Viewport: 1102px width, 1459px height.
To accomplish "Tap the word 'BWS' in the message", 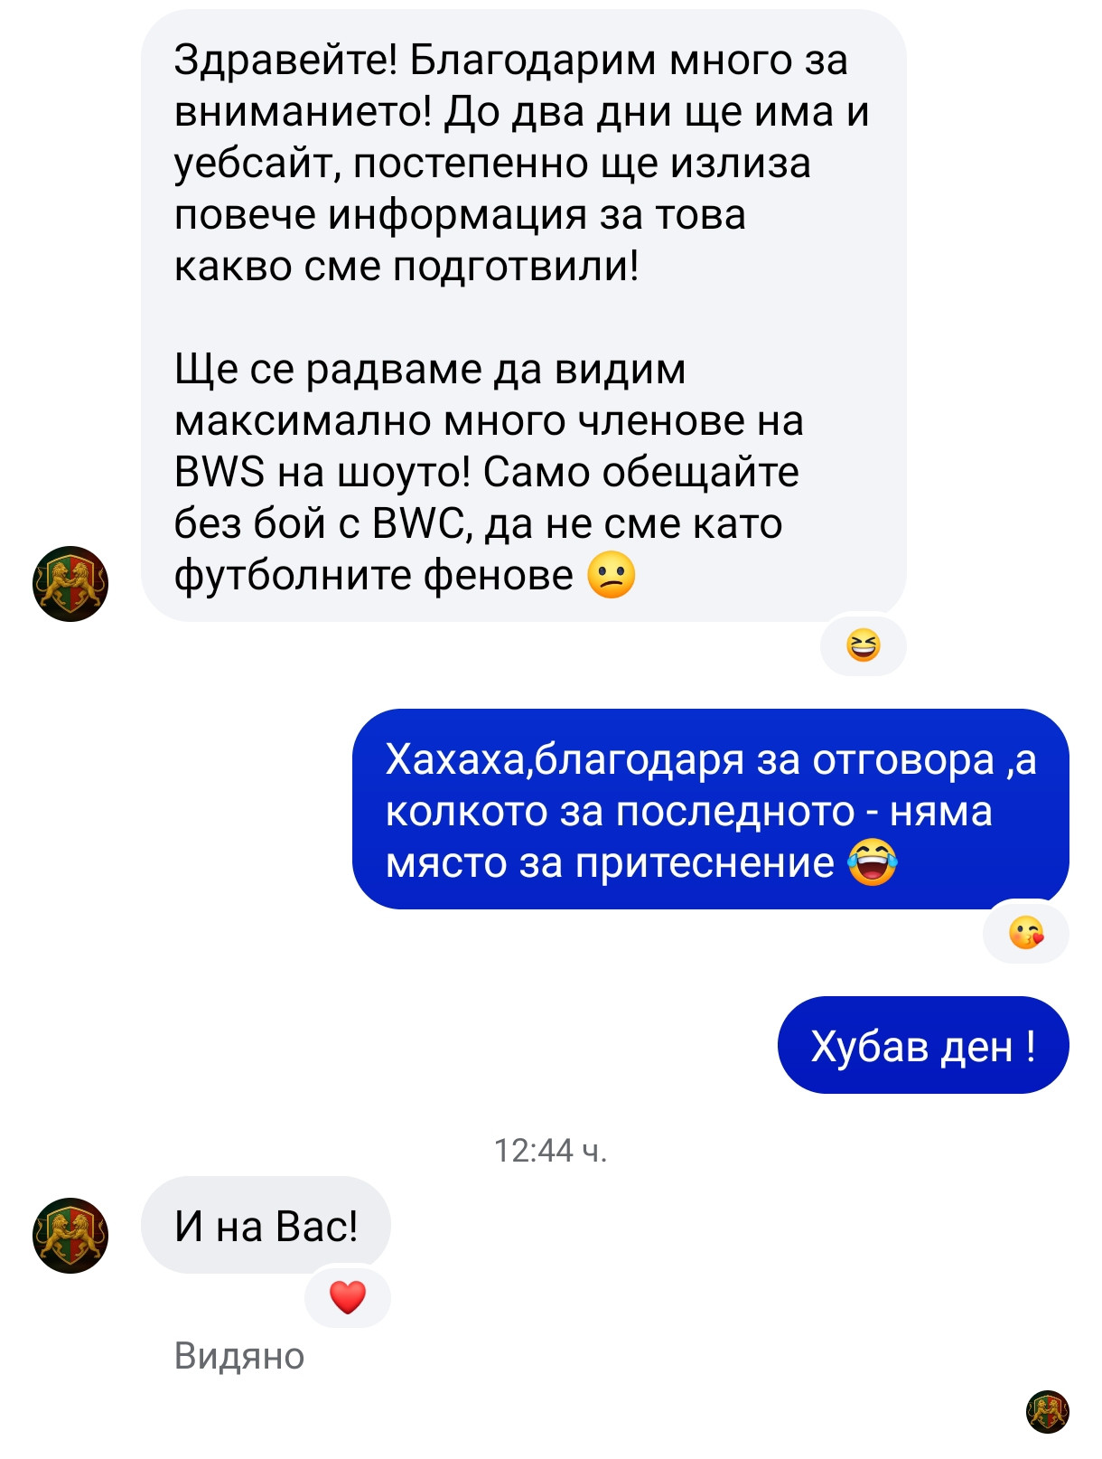I will [x=219, y=472].
